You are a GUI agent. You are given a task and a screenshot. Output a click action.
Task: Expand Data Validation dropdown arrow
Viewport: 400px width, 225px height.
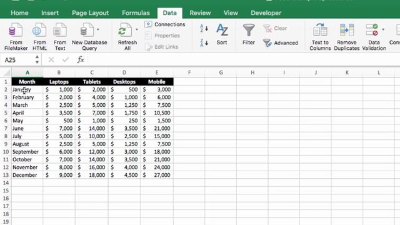click(383, 29)
